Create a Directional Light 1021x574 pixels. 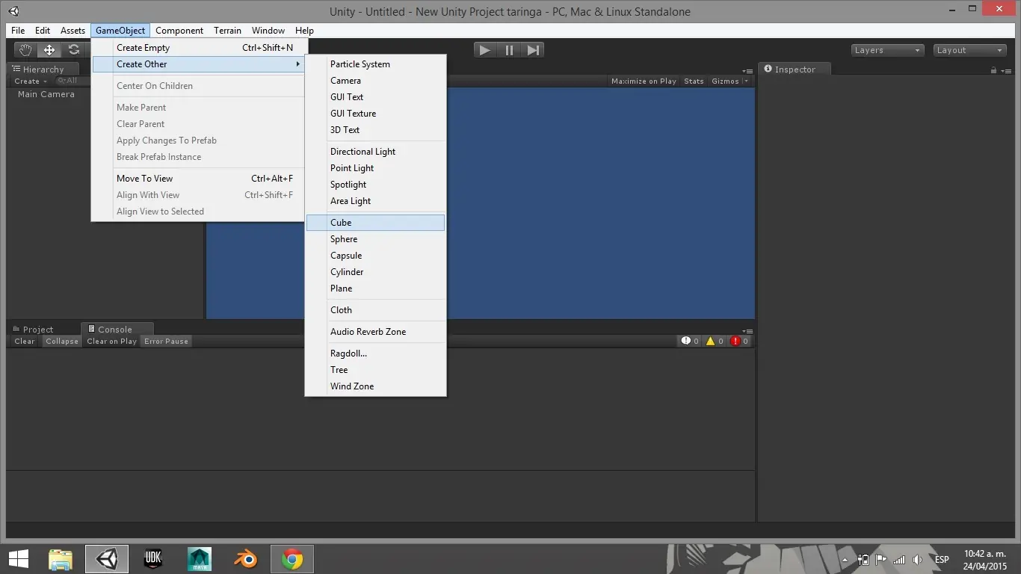point(375,152)
